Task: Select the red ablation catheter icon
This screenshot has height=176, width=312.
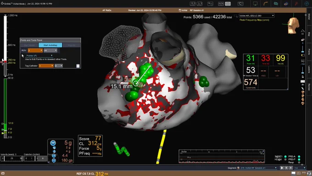Action: [x=296, y=4]
